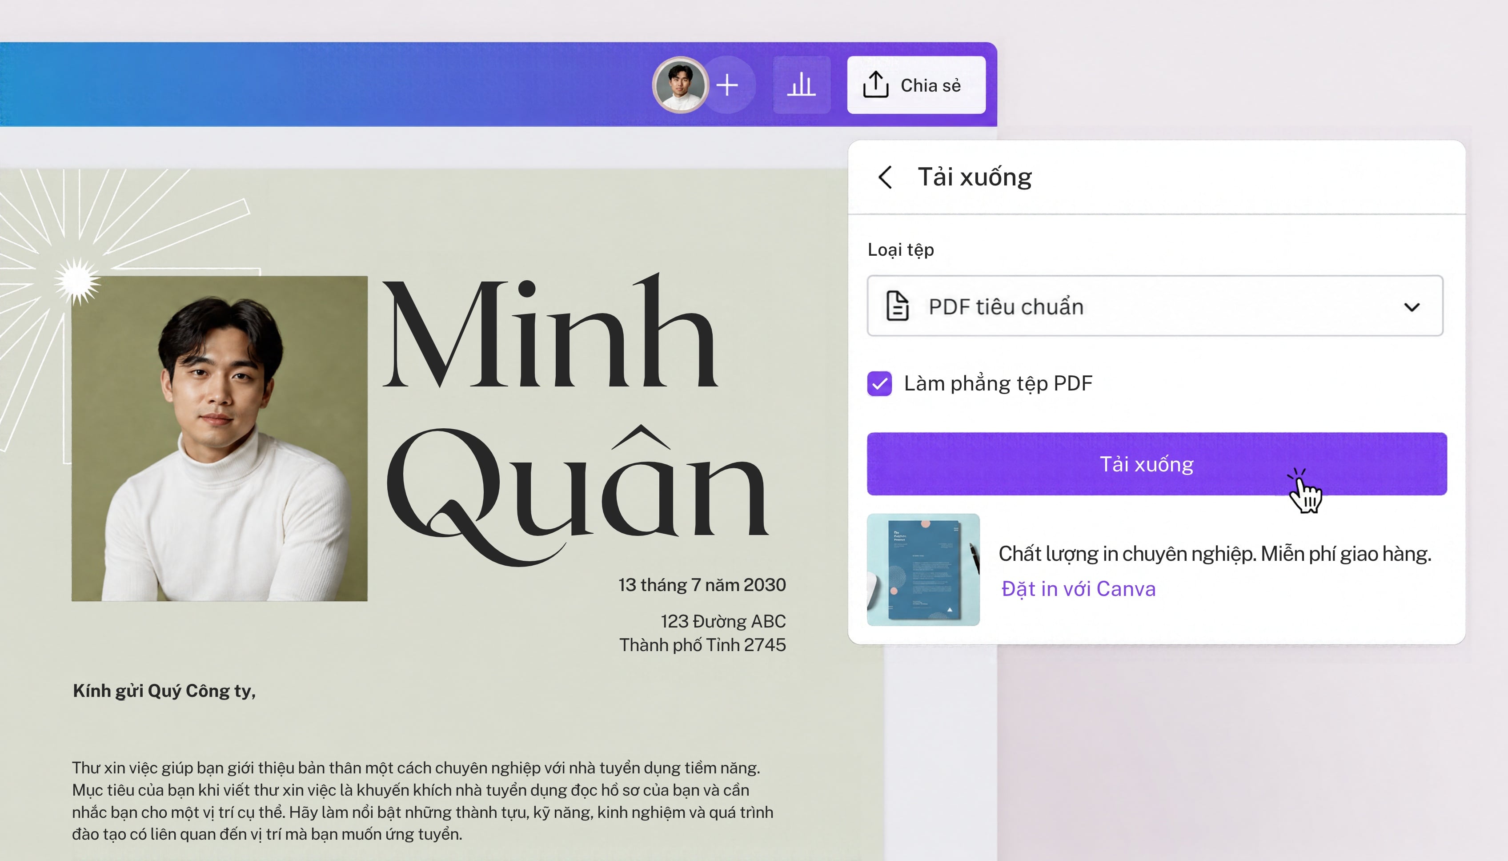This screenshot has width=1508, height=861.
Task: Open the analytics bar chart icon
Action: pyautogui.click(x=802, y=85)
